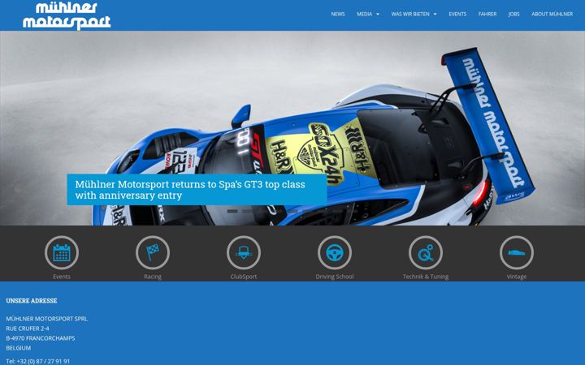Screen dimensions: 585x365
Task: Select MÜHLNER MOTORSPORT SPRL address line
Action: point(47,319)
